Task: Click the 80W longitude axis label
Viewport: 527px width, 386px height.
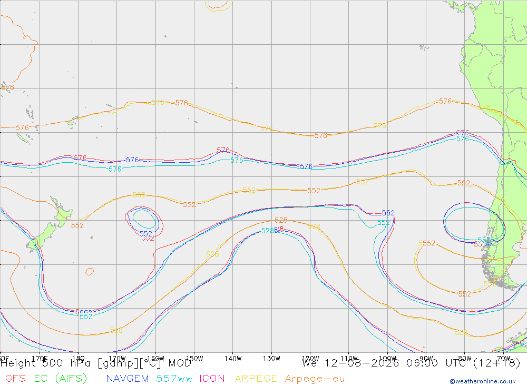Action: 465,359
